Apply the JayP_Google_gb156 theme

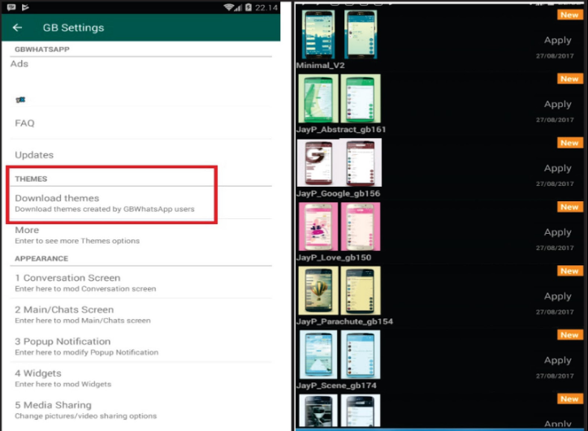click(558, 168)
